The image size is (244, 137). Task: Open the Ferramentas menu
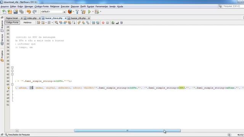pos(102,6)
